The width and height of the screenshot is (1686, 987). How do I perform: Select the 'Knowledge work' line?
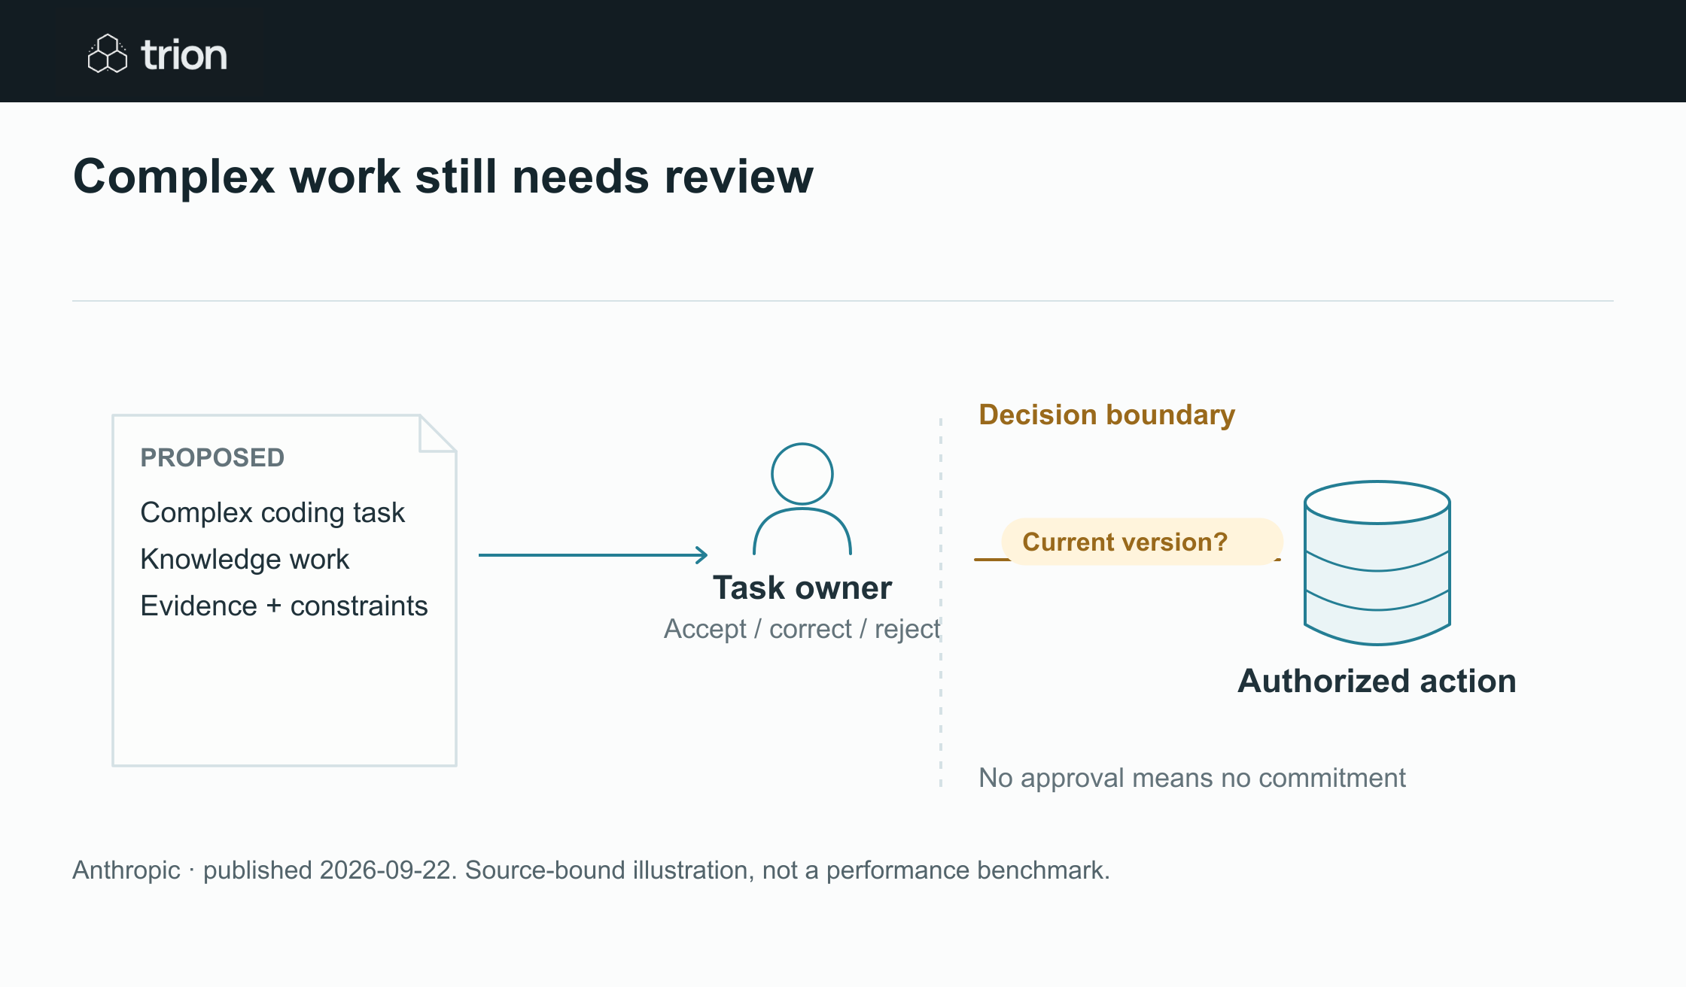tap(245, 559)
